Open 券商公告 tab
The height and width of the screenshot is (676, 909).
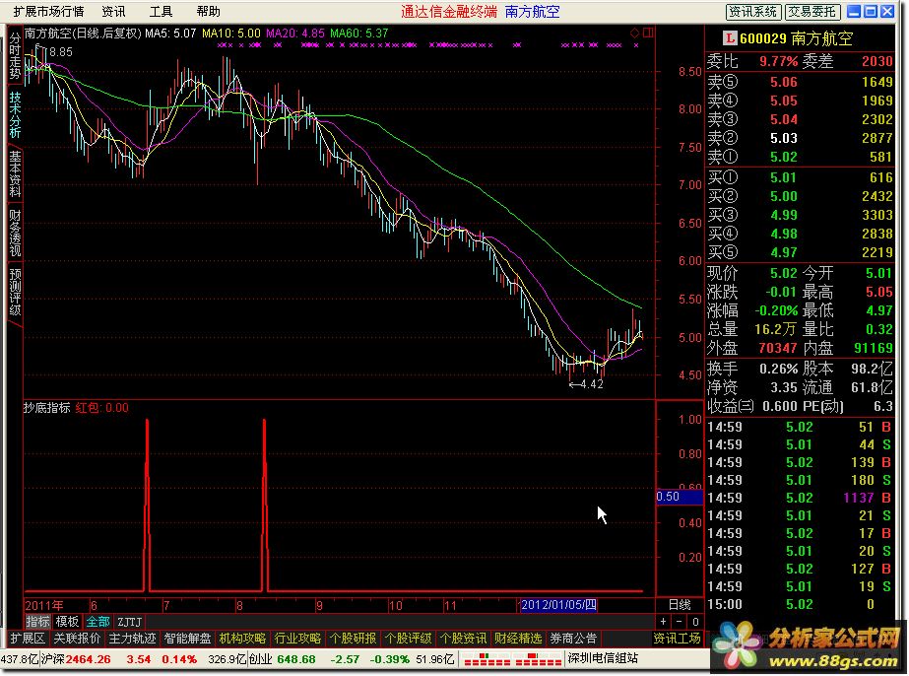[x=573, y=639]
